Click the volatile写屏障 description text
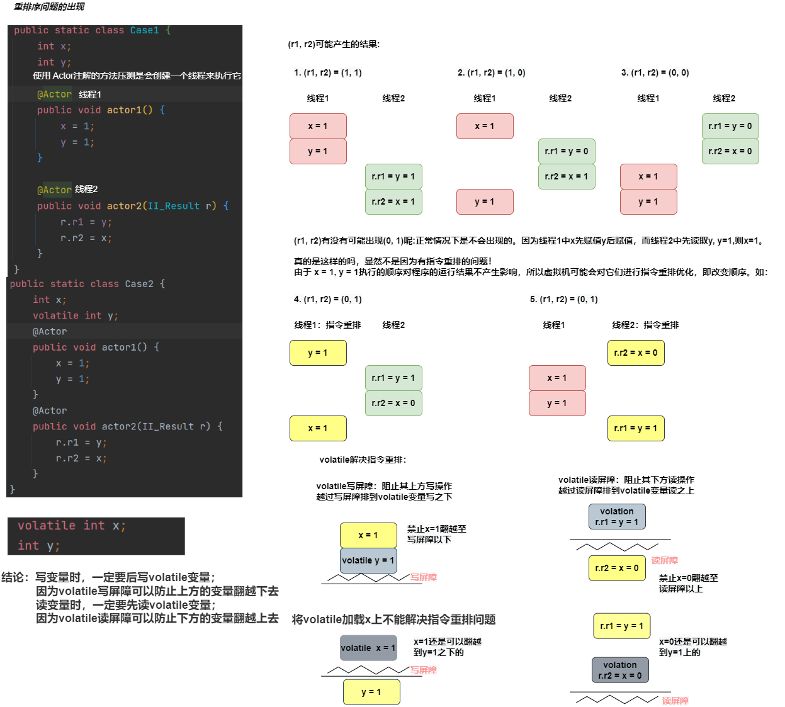Viewport: 785px width, 707px height. tap(384, 492)
